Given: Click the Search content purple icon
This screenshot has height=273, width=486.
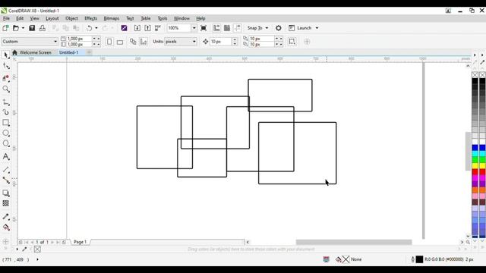Looking at the screenshot, I should [x=125, y=28].
